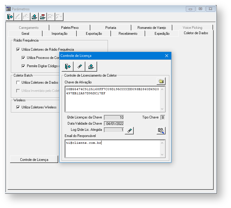Screen dimensions: 231x208
Task: Click Tipo Chave field showing B
Action: pos(163,117)
